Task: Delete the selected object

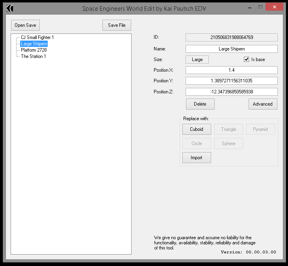Action: (x=200, y=104)
